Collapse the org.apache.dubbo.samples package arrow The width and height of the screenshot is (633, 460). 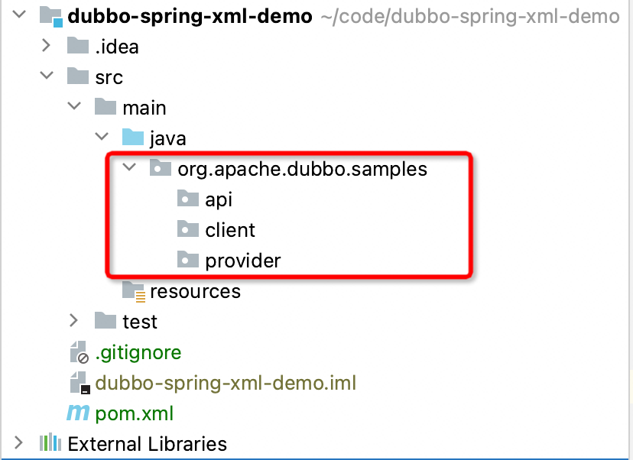[x=129, y=169]
